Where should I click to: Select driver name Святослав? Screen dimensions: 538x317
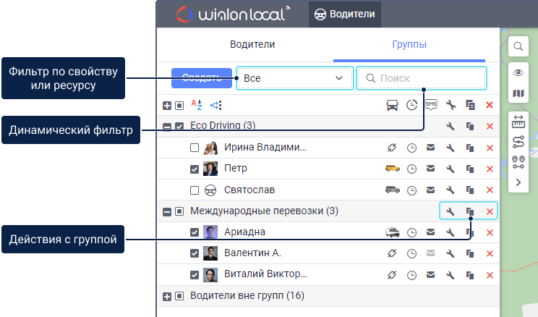pyautogui.click(x=249, y=190)
